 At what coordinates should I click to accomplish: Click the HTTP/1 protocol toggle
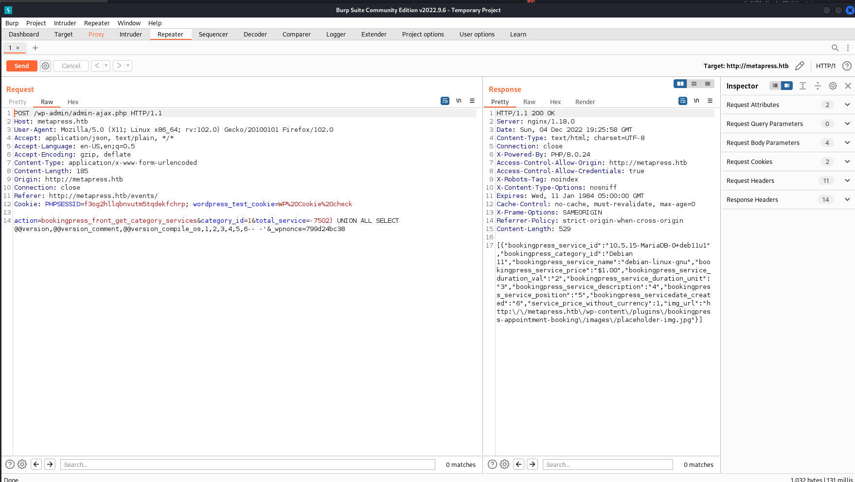point(826,66)
